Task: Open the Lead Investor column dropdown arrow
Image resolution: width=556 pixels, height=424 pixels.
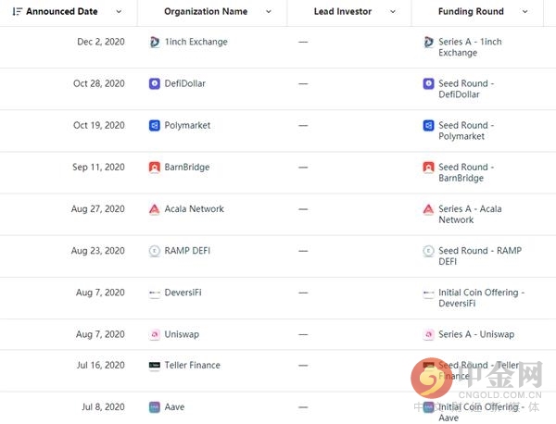Action: (x=393, y=12)
